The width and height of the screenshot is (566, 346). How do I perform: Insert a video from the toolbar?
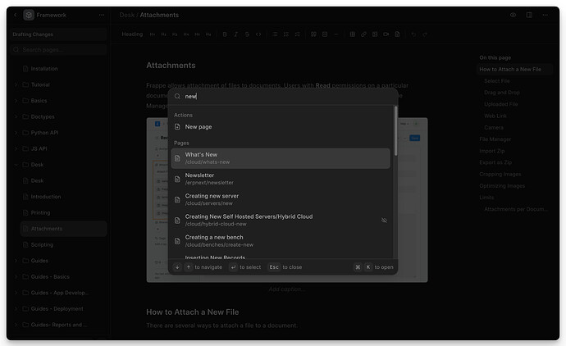386,34
